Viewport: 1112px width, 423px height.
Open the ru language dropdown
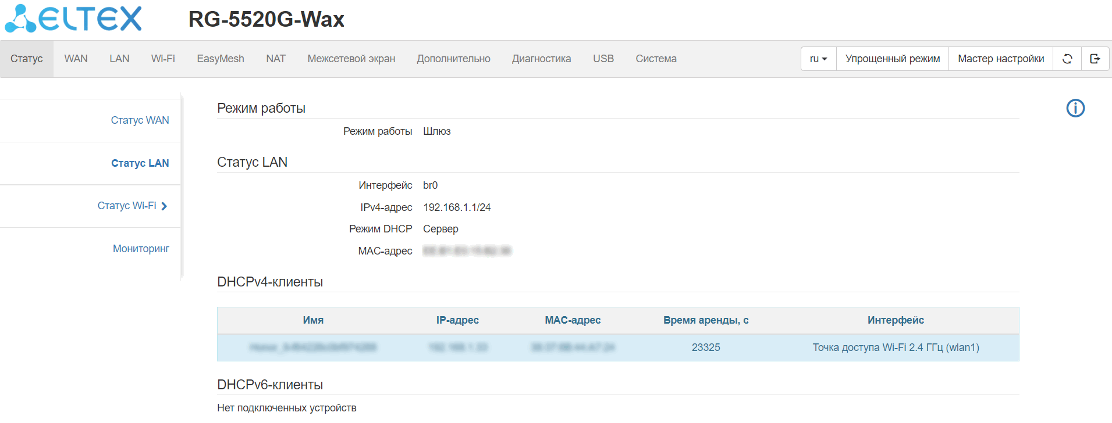(818, 59)
